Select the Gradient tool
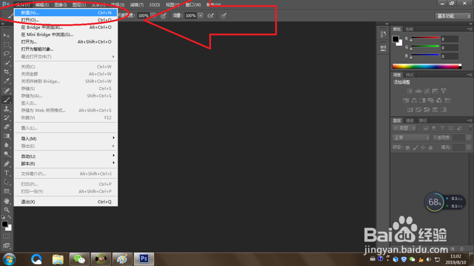 [6, 136]
